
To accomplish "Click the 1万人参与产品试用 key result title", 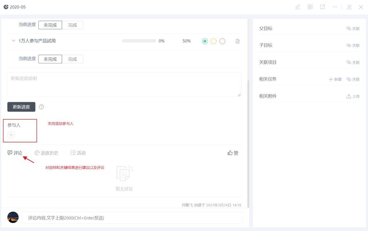I will [37, 41].
